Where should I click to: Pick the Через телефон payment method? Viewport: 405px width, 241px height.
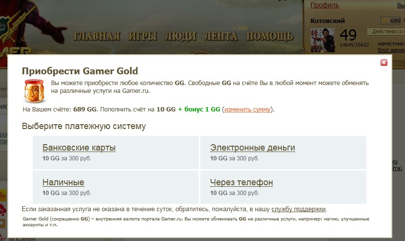pos(241,182)
